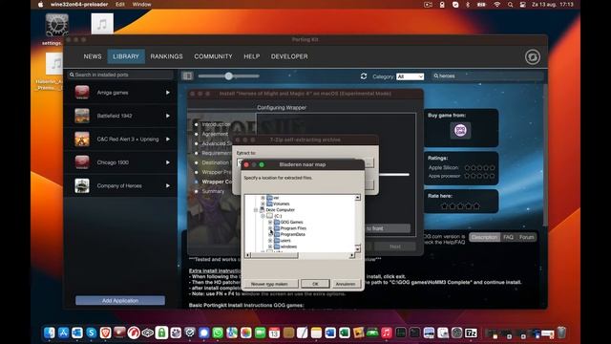This screenshot has width=611, height=344.
Task: Expand the ProgramData folder node
Action: coord(270,234)
